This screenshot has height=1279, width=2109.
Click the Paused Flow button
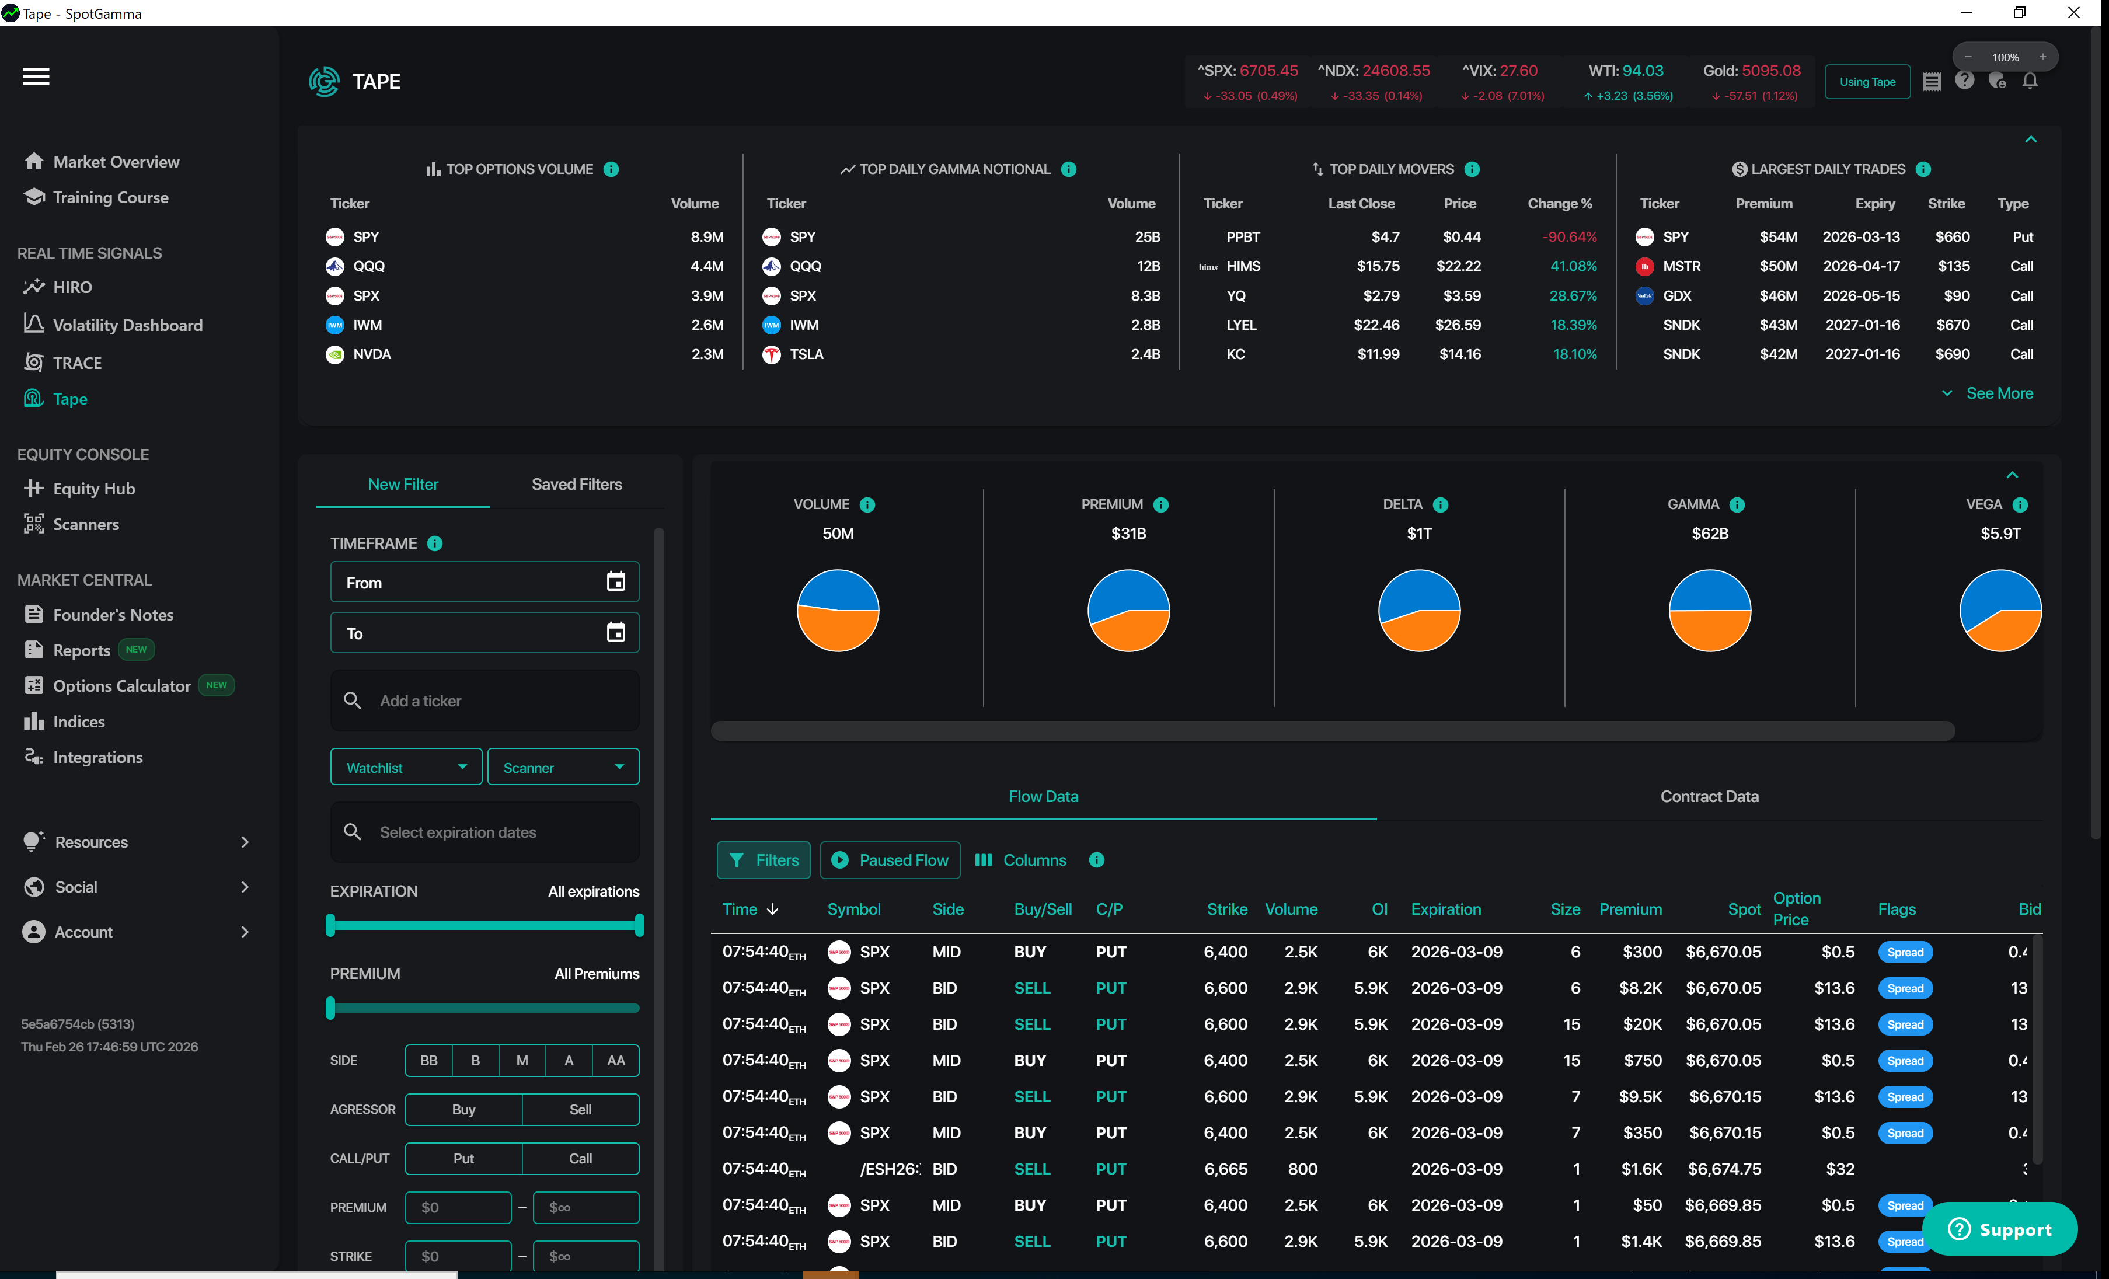coord(890,859)
